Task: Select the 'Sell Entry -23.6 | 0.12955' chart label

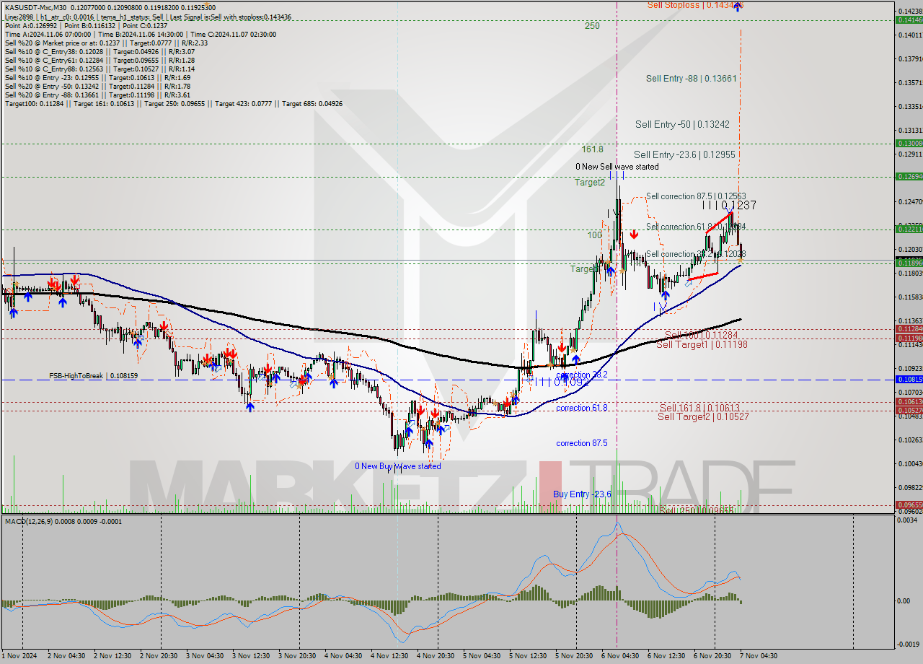Action: coord(684,154)
